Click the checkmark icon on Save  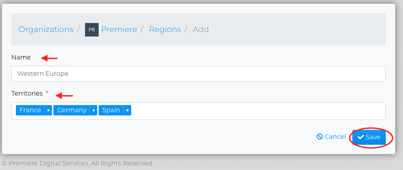(x=360, y=137)
